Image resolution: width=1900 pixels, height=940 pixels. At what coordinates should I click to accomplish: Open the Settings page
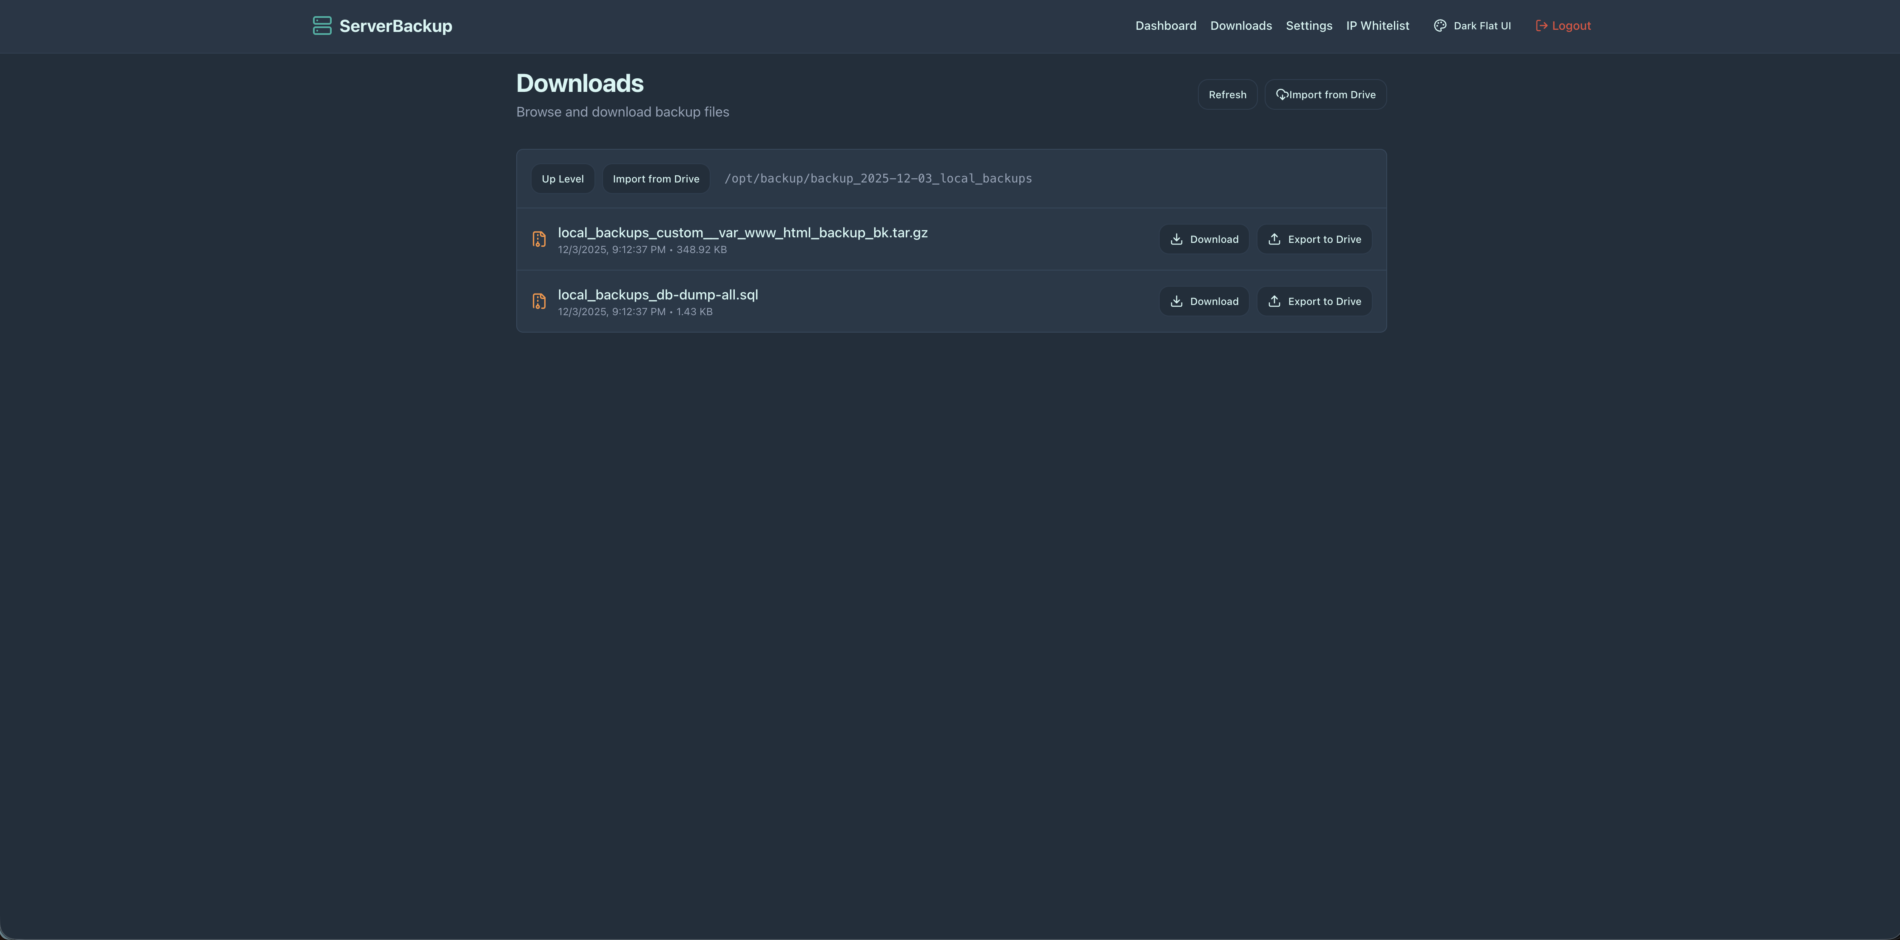tap(1308, 25)
